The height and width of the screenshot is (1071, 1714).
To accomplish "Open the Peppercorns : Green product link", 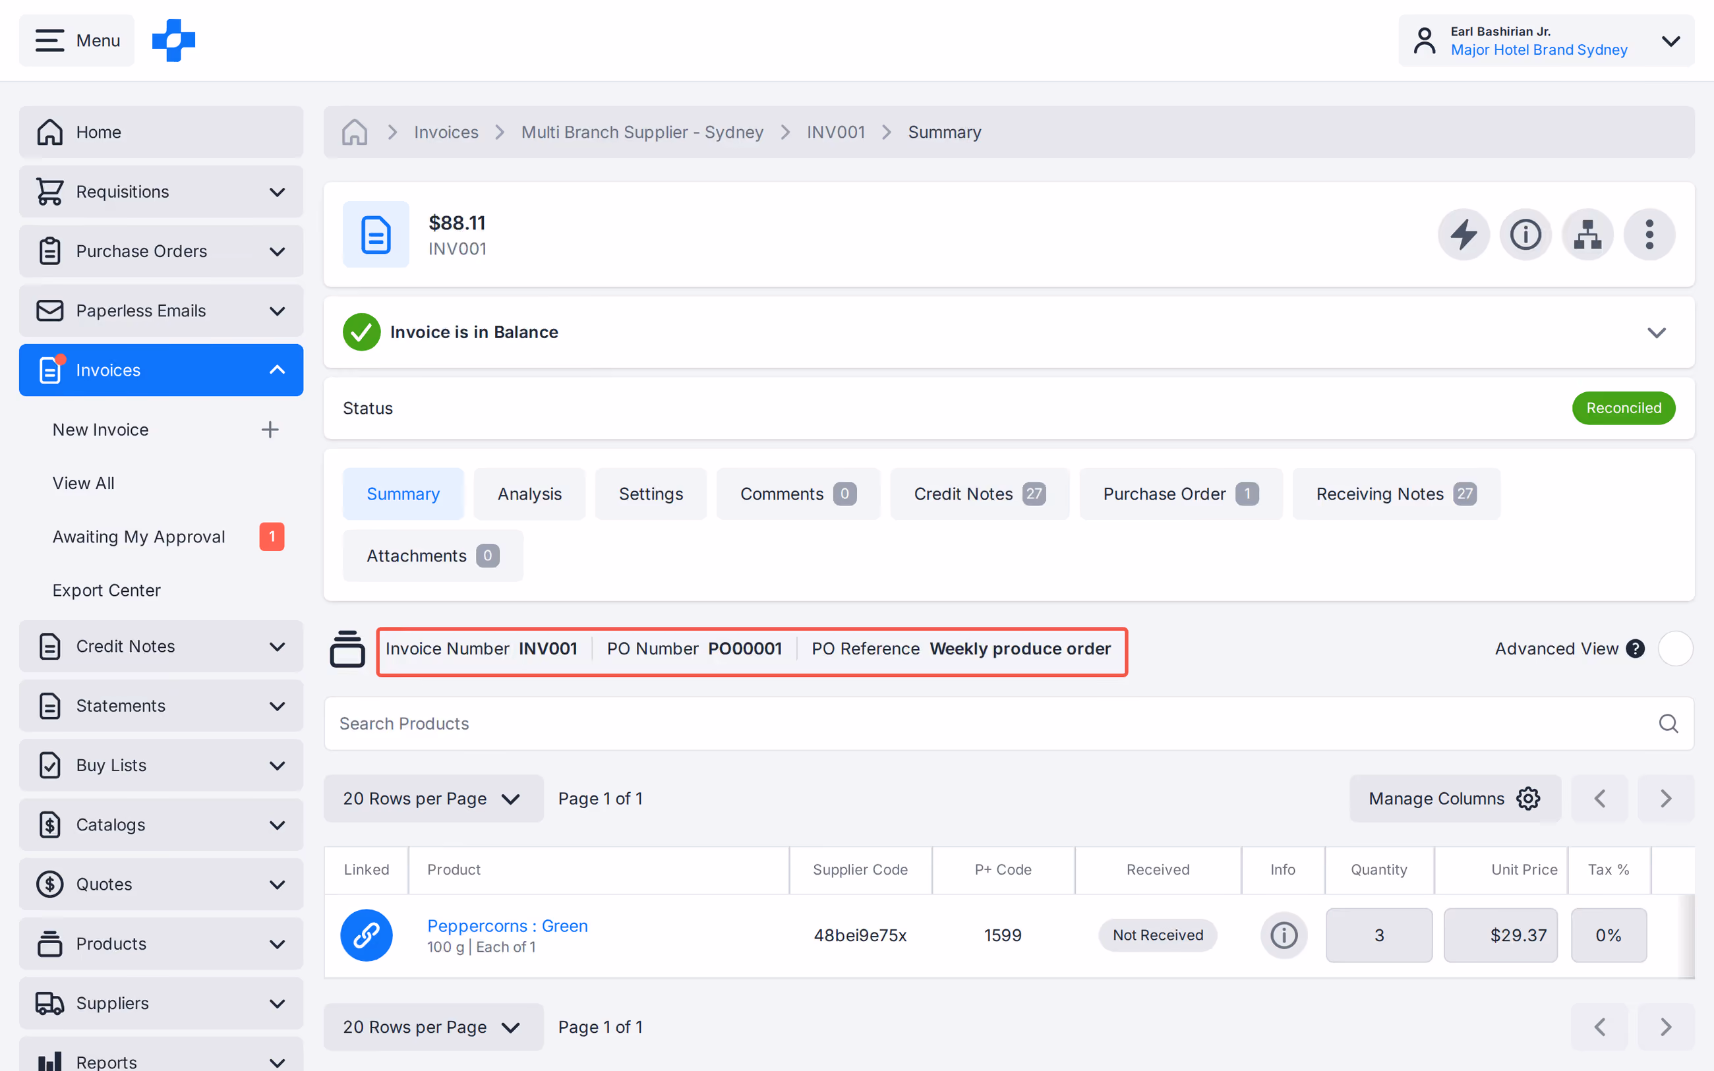I will pyautogui.click(x=507, y=926).
